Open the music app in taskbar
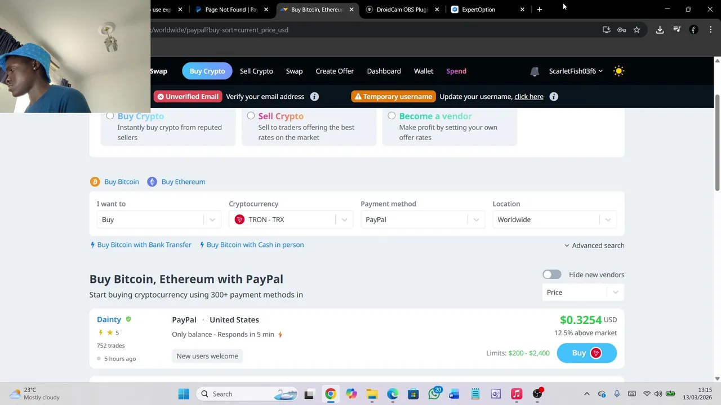This screenshot has width=721, height=405. click(517, 394)
